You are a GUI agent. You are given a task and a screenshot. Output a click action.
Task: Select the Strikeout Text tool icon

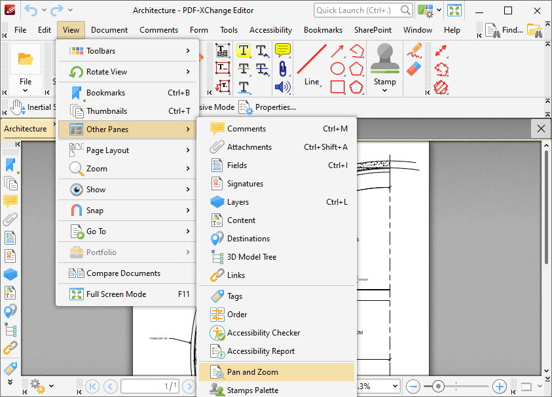point(244,69)
